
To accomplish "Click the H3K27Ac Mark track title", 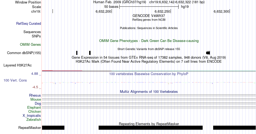I will tap(149, 61).
